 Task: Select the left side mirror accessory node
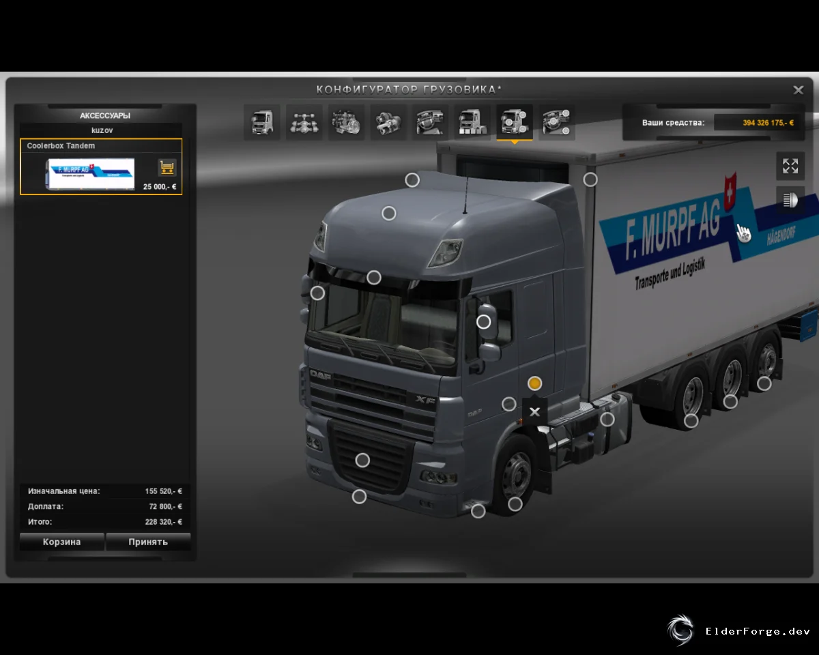pos(317,293)
